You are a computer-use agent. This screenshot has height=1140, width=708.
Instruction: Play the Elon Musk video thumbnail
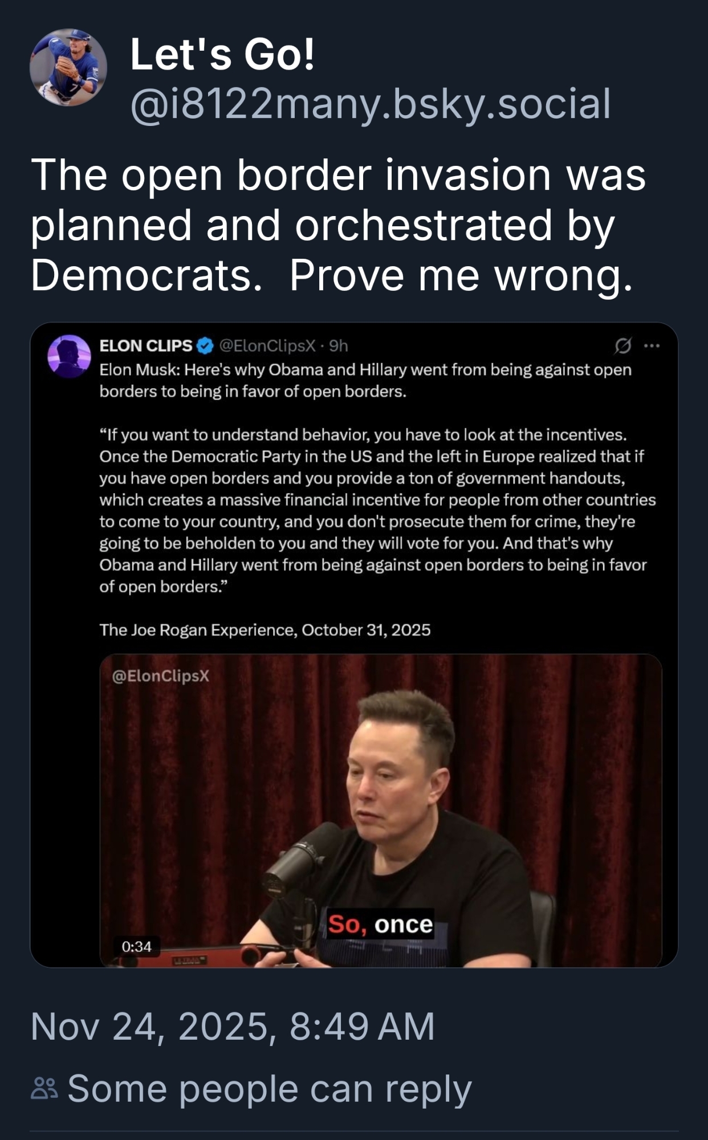pyautogui.click(x=381, y=809)
